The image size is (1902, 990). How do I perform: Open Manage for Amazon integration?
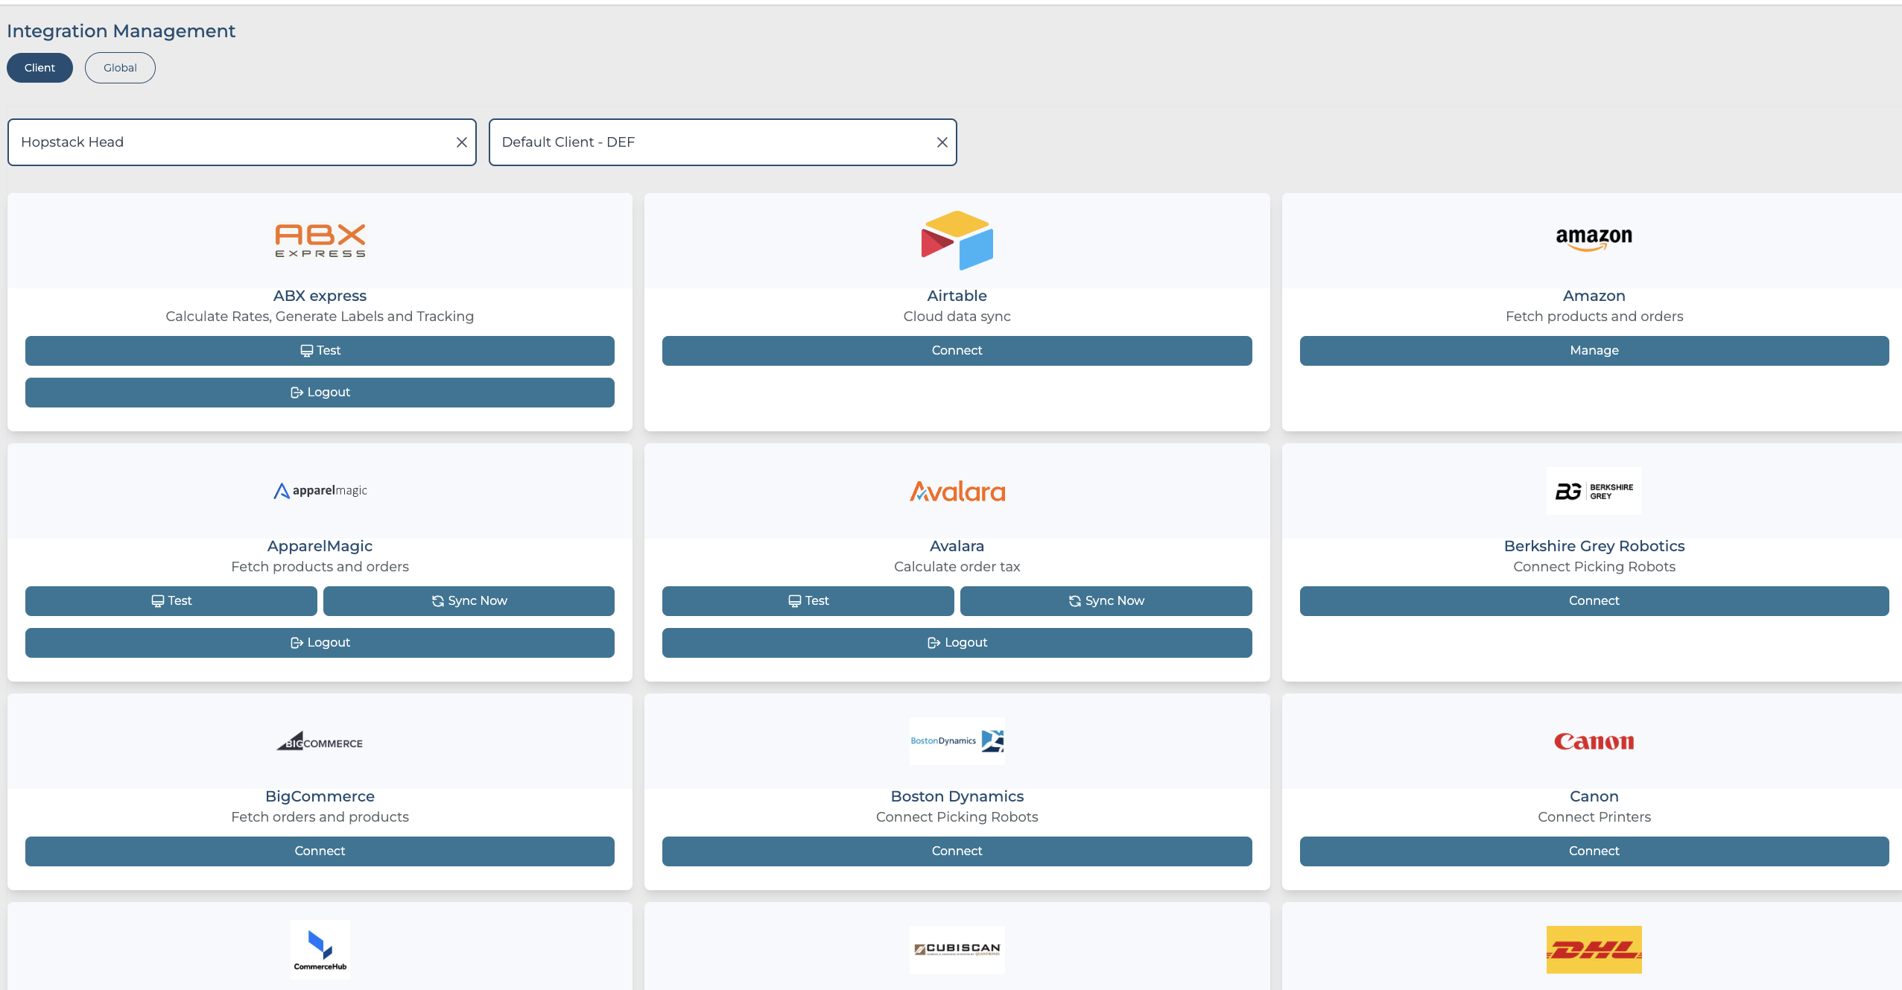1594,351
